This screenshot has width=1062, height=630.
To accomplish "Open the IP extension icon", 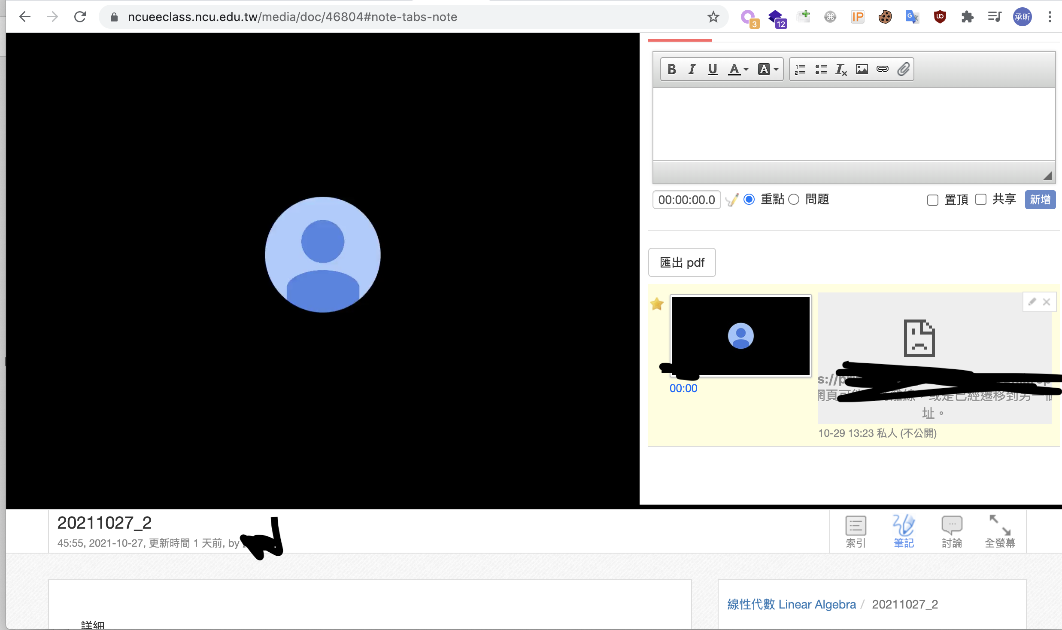I will 857,17.
